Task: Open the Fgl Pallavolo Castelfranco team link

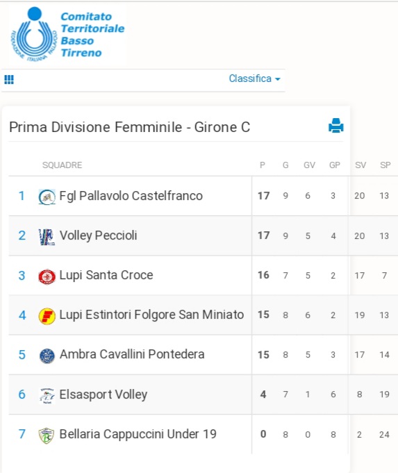Action: point(131,196)
